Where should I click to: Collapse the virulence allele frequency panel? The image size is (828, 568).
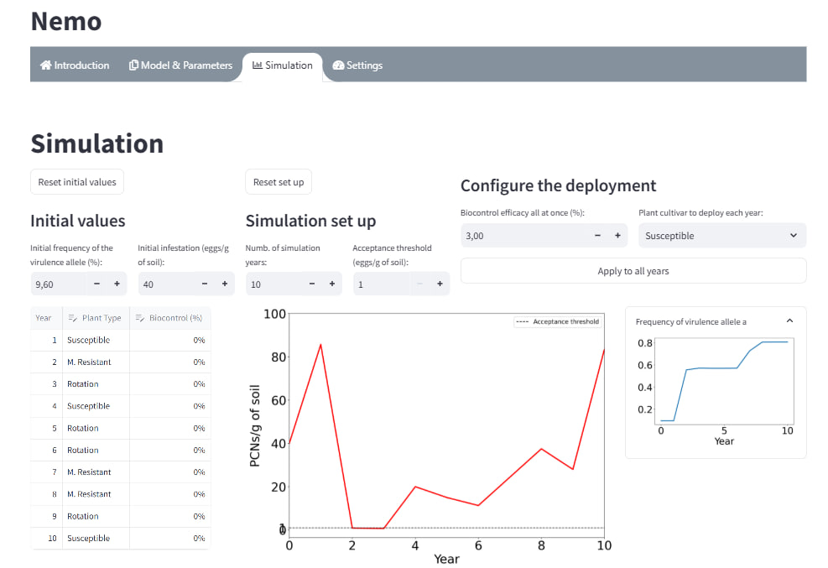click(789, 321)
